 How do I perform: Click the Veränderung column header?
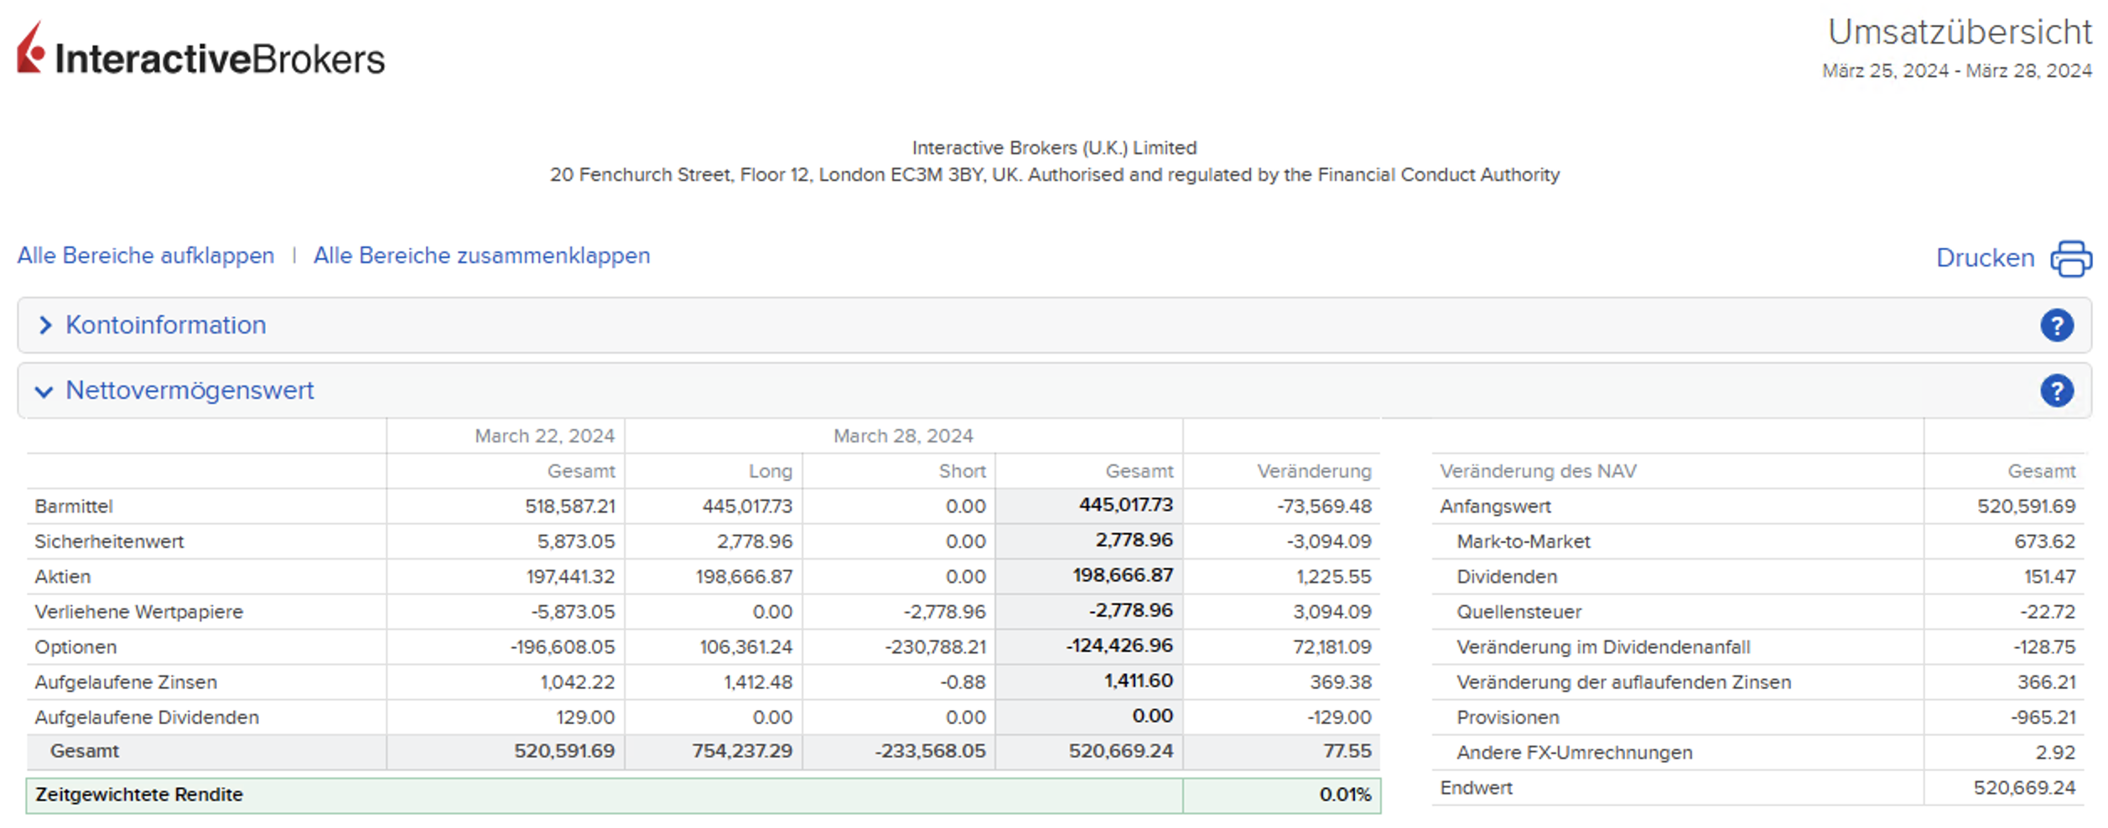coord(1313,471)
